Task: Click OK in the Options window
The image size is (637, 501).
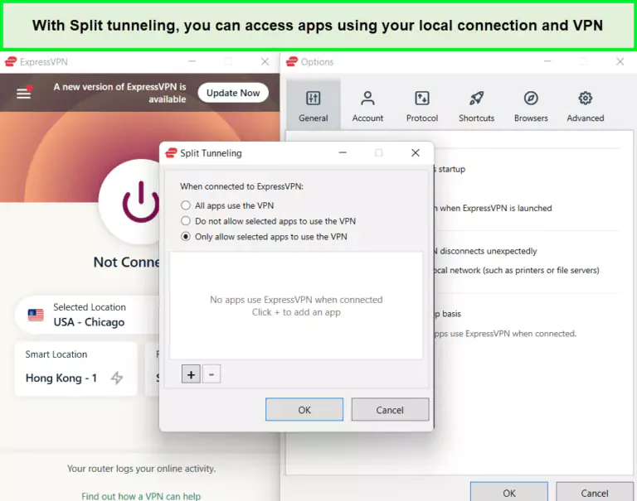Action: (509, 492)
